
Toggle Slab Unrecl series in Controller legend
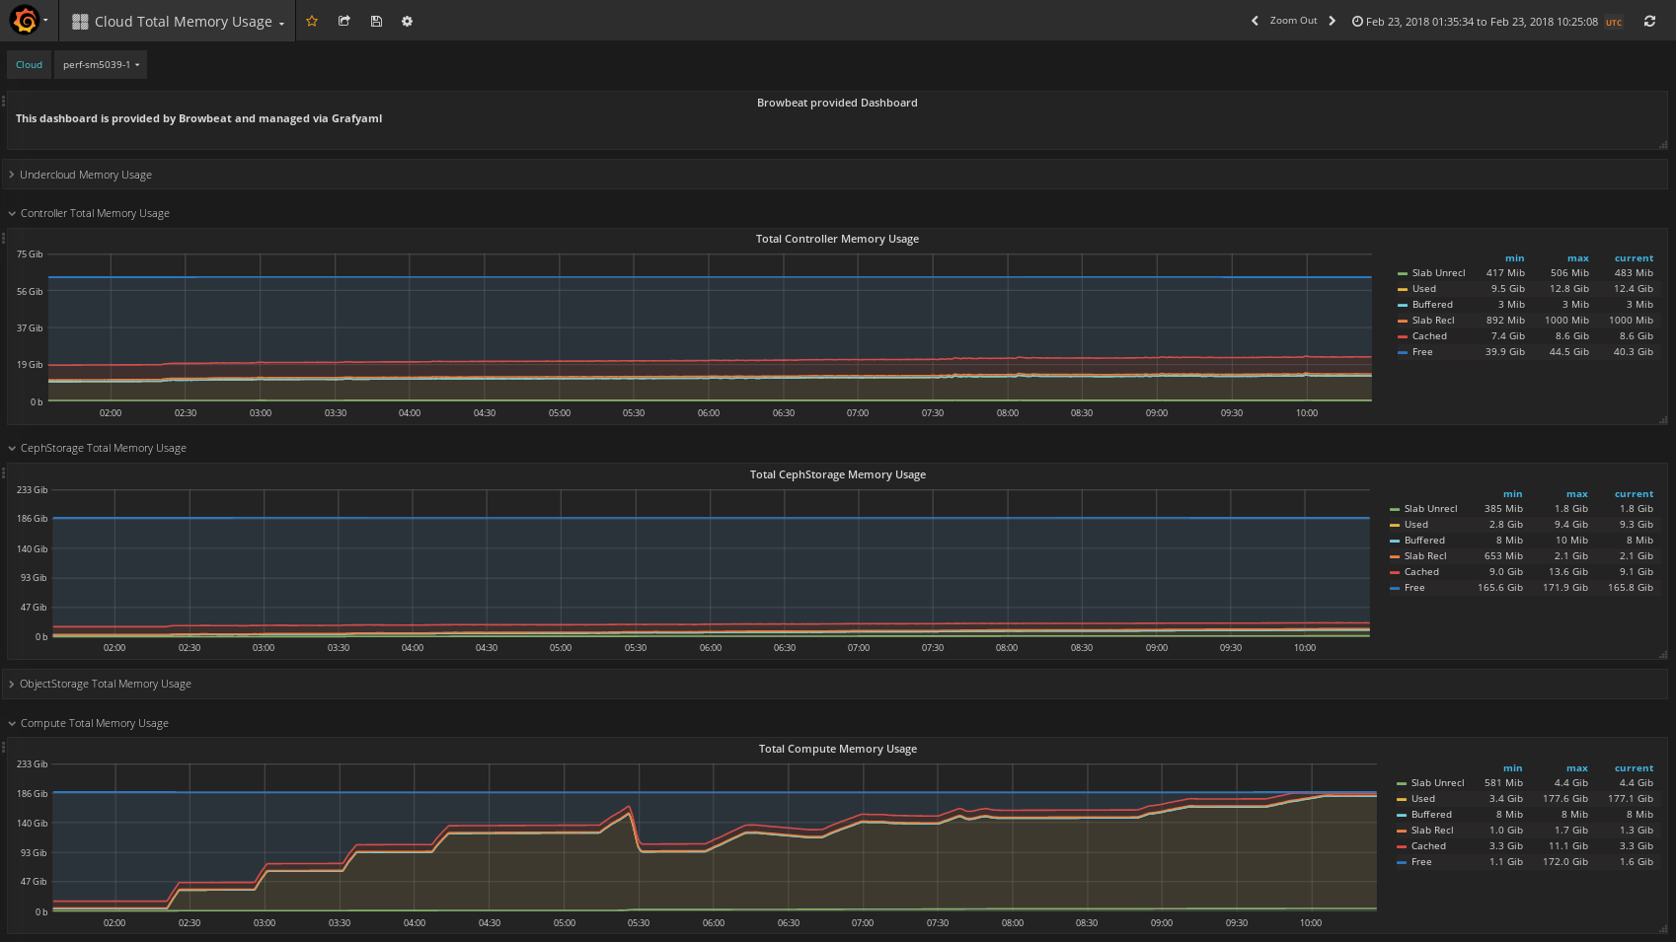1438,273
